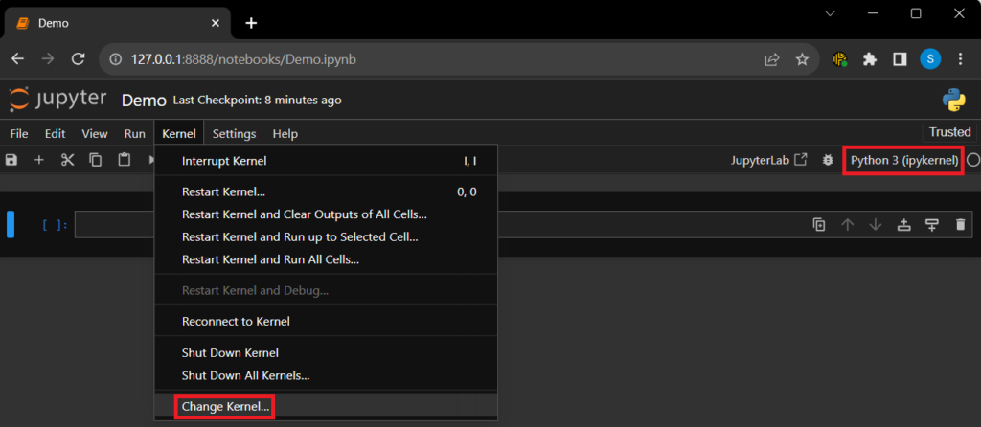981x427 pixels.
Task: Enable the debugger bug icon
Action: [828, 161]
